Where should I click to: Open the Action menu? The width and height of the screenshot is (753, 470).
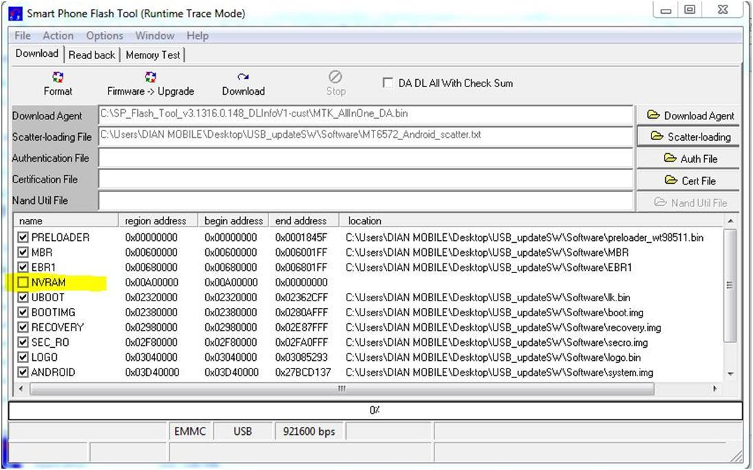[58, 36]
